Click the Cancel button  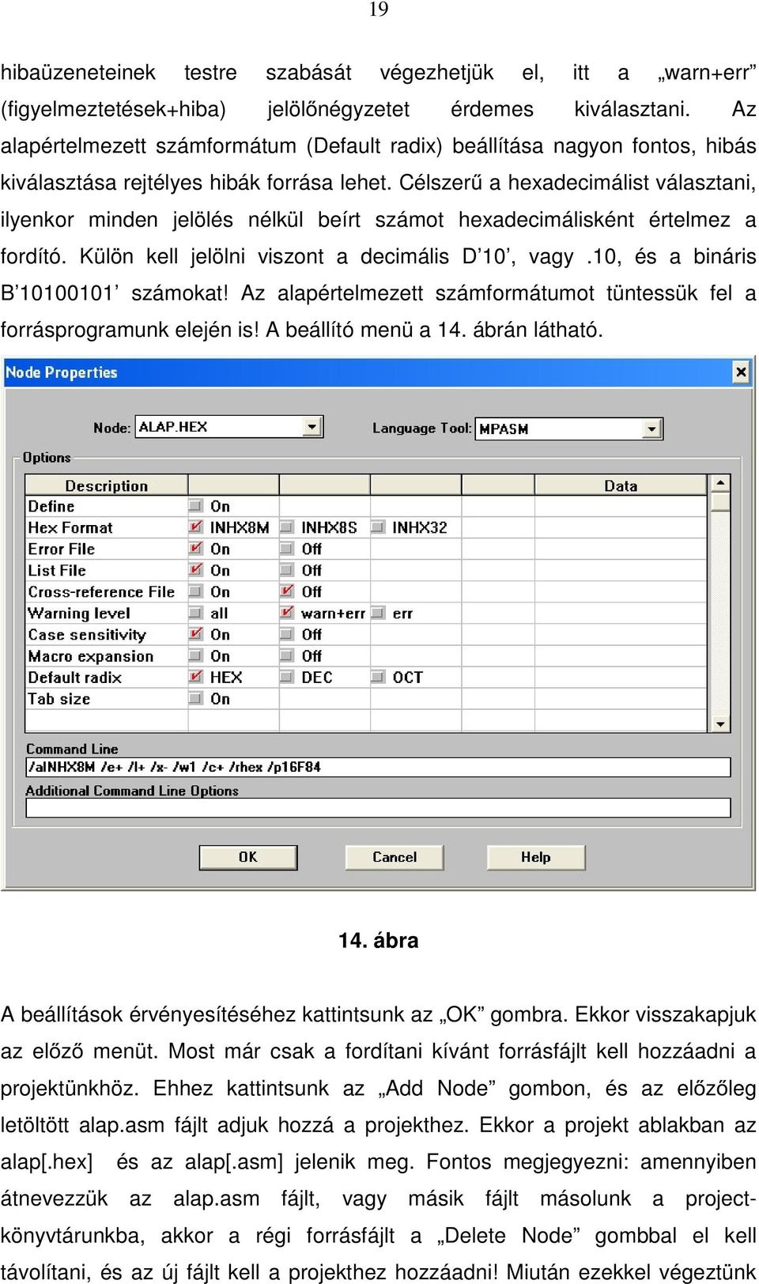tap(394, 857)
